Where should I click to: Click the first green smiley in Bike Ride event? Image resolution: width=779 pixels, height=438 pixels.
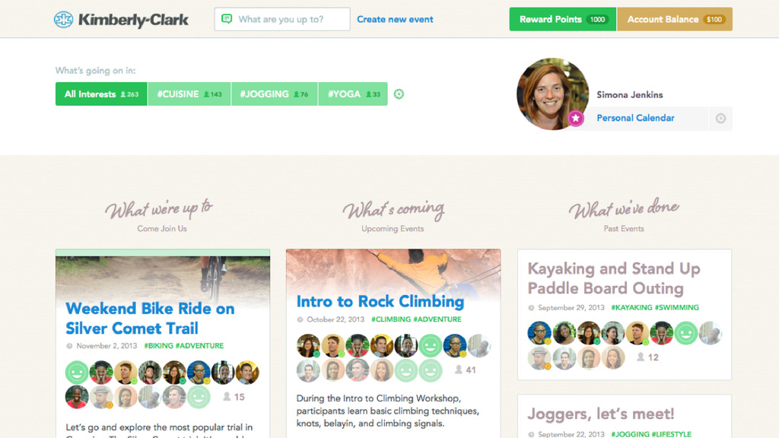coord(77,373)
